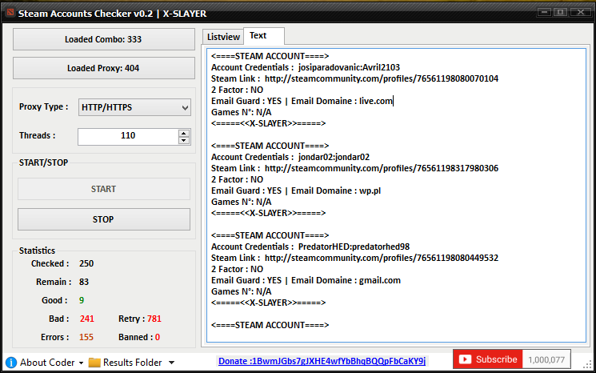Expand the About Coder dropdown arrow
Screen dimensions: 596x373
point(81,363)
